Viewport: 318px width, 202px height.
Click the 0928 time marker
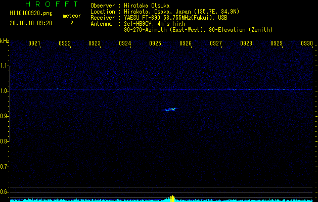click(x=246, y=43)
